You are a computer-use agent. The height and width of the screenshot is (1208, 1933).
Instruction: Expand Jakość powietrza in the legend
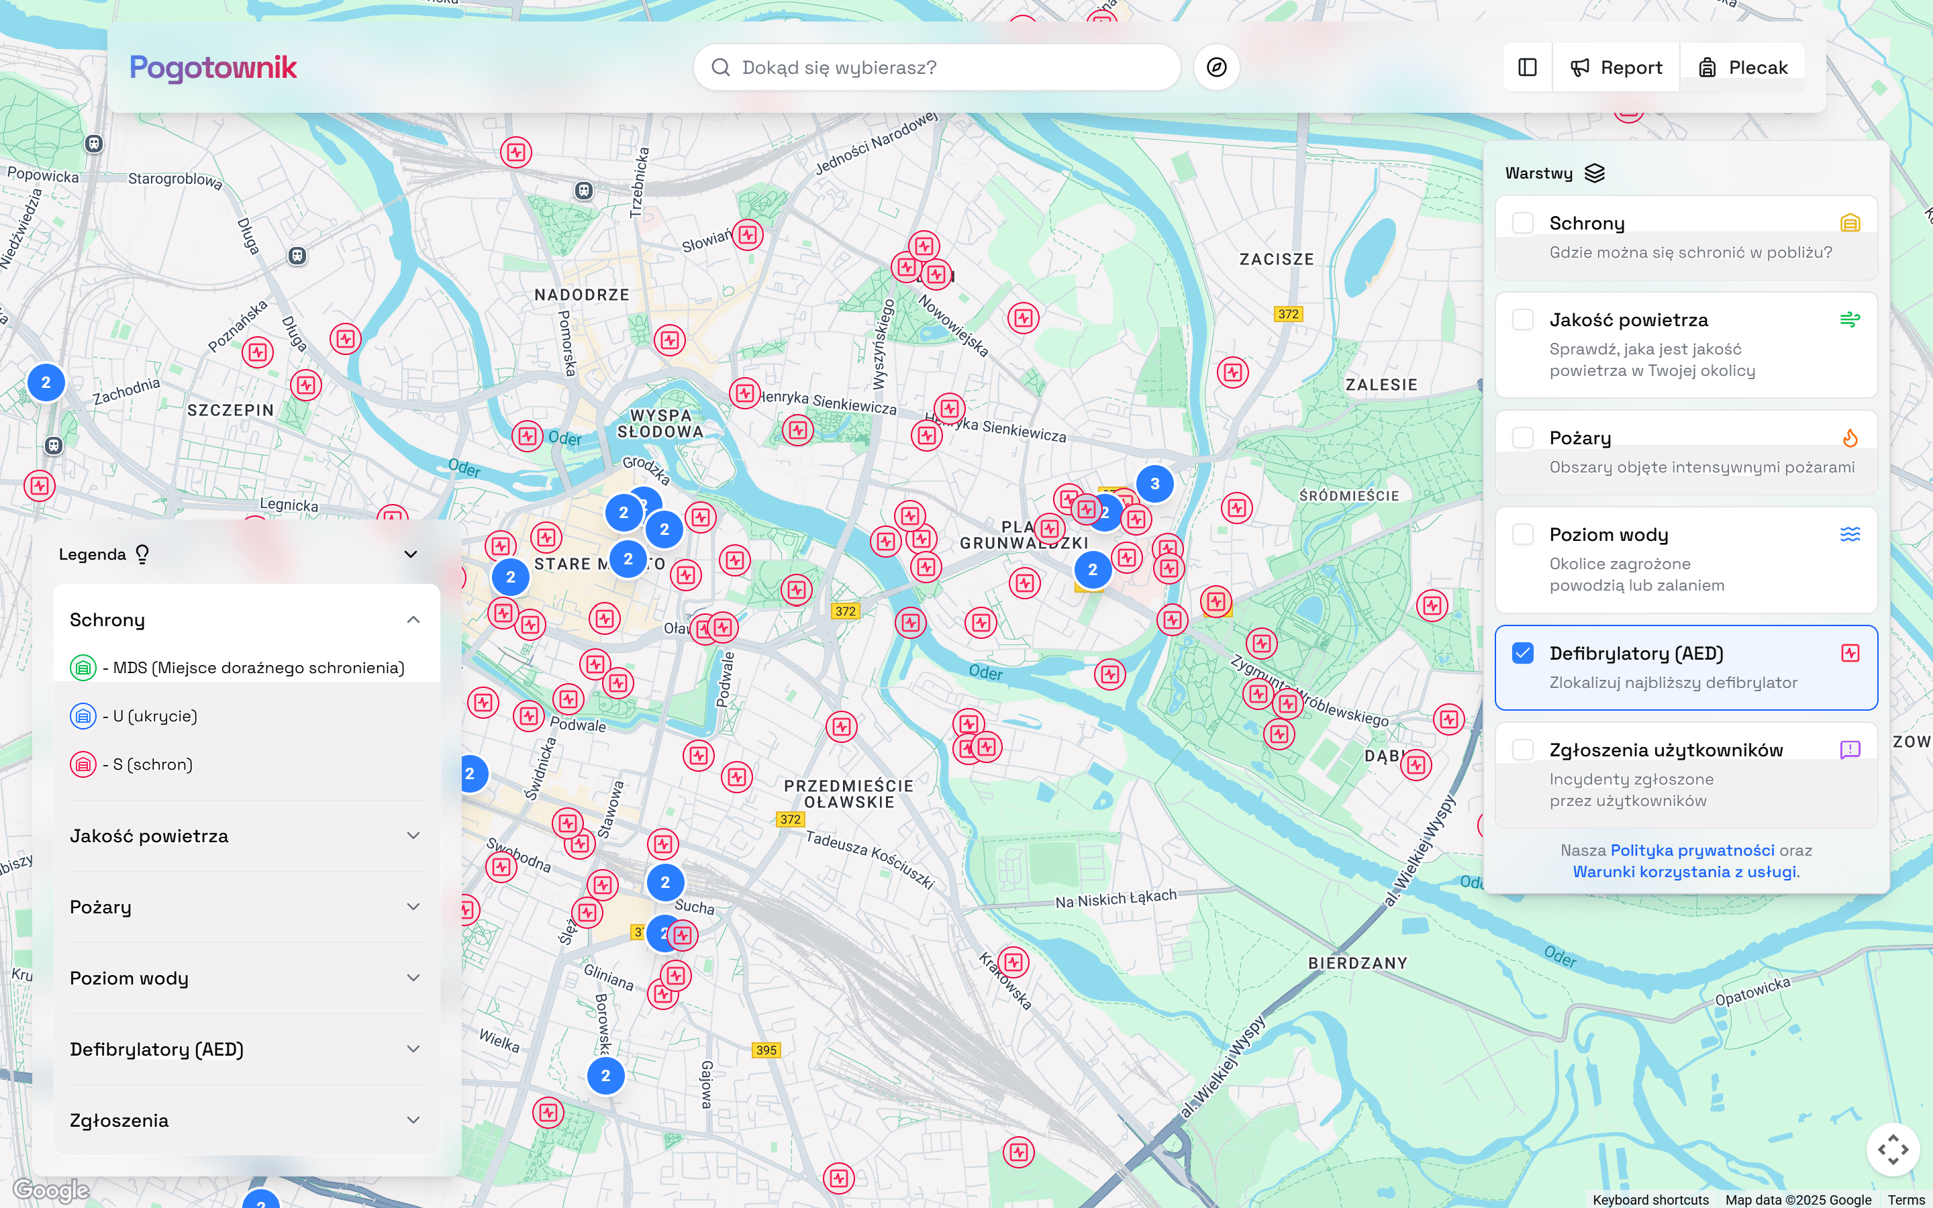click(413, 835)
